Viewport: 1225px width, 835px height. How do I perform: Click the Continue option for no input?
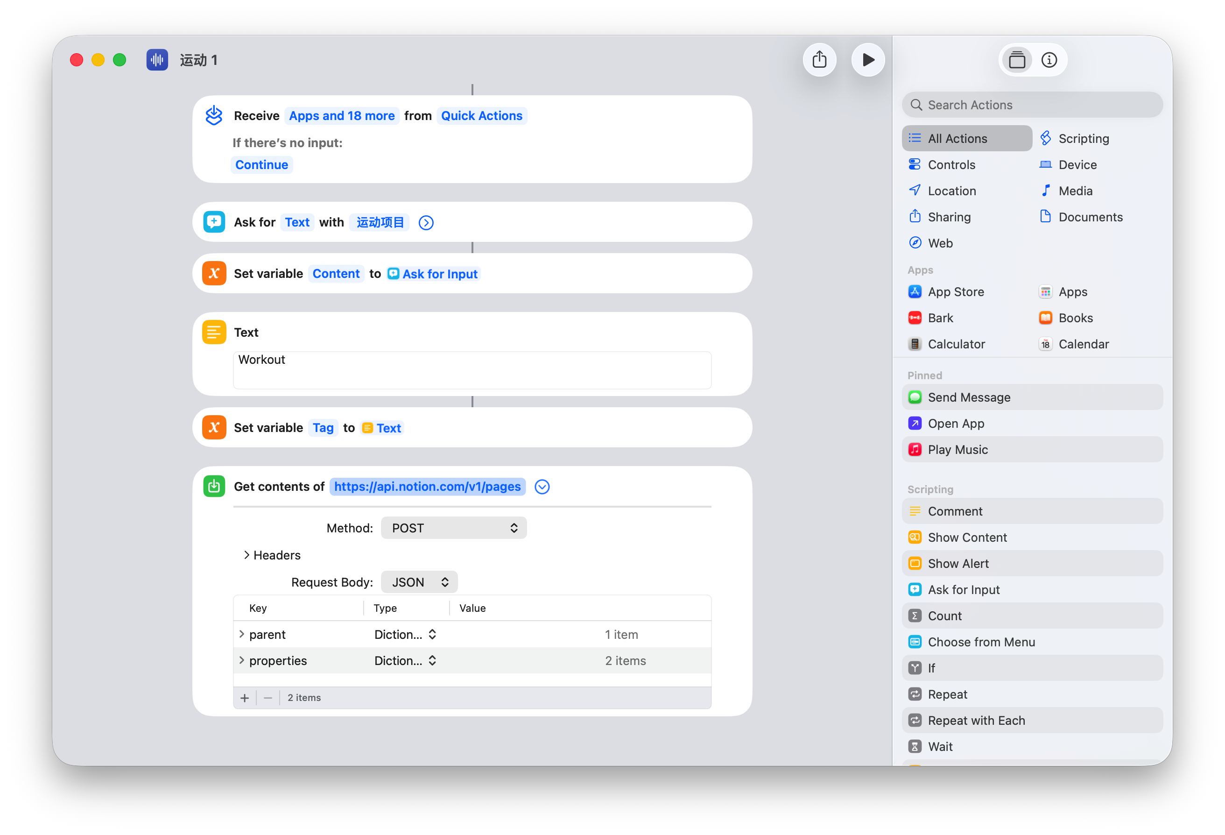pyautogui.click(x=261, y=164)
